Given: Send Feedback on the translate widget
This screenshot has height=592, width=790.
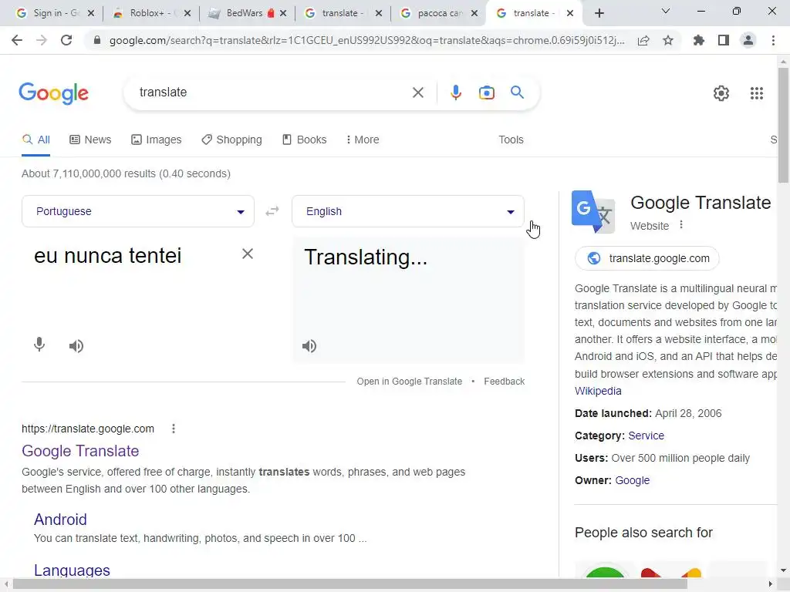Looking at the screenshot, I should (x=505, y=381).
